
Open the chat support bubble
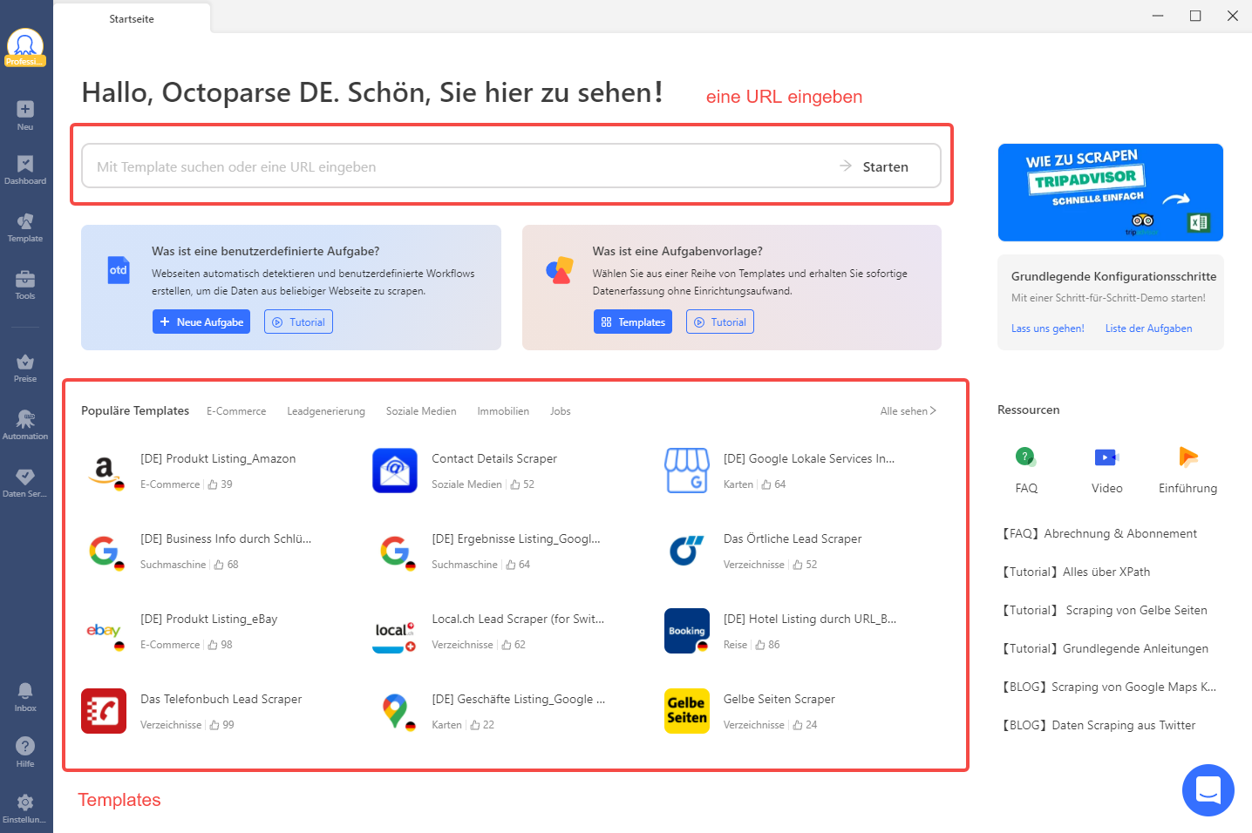coord(1208,790)
